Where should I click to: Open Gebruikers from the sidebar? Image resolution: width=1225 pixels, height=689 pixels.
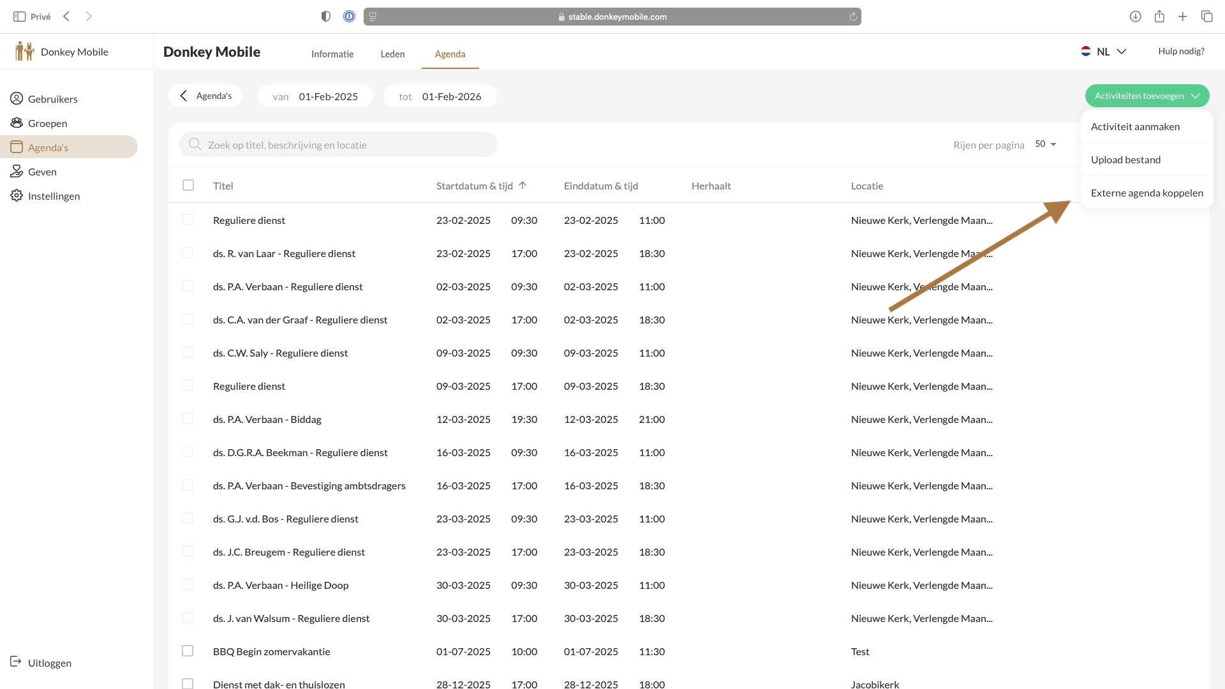click(x=44, y=99)
